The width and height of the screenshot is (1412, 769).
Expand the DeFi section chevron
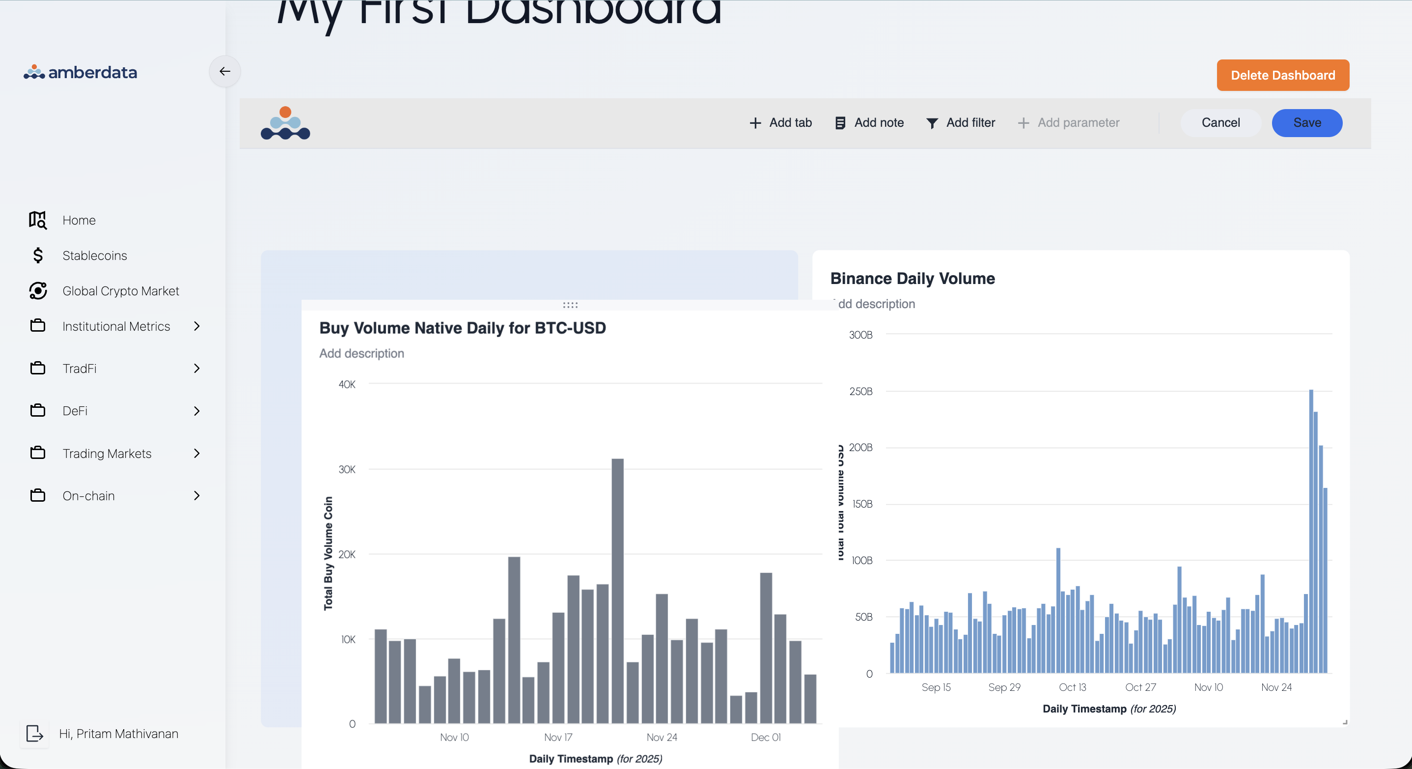coord(197,411)
